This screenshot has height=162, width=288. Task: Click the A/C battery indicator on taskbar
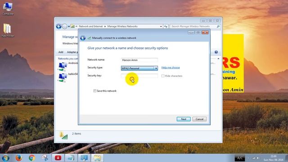[240, 158]
